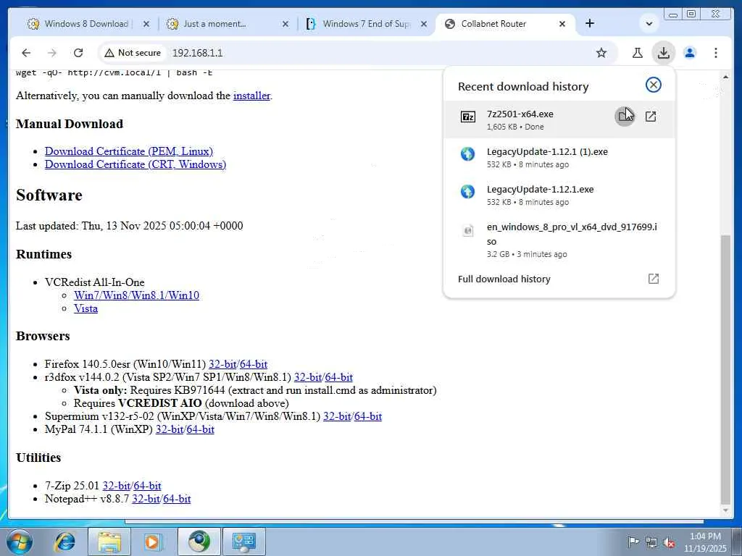Click the forward navigation arrow
This screenshot has width=742, height=556.
pyautogui.click(x=52, y=52)
